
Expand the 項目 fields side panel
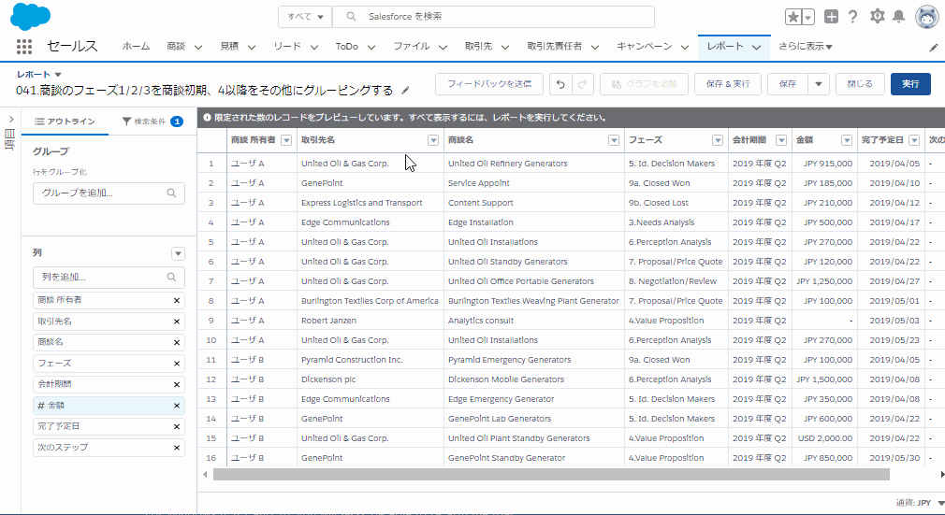(11, 120)
